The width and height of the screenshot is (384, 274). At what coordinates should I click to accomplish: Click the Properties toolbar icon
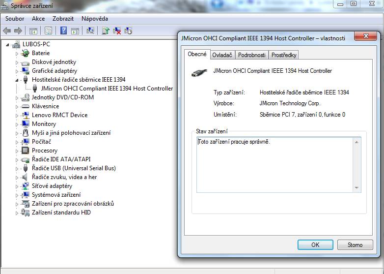pos(48,30)
